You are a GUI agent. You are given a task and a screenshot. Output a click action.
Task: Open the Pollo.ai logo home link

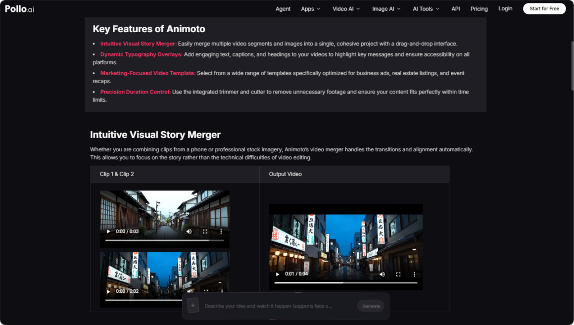click(x=20, y=9)
